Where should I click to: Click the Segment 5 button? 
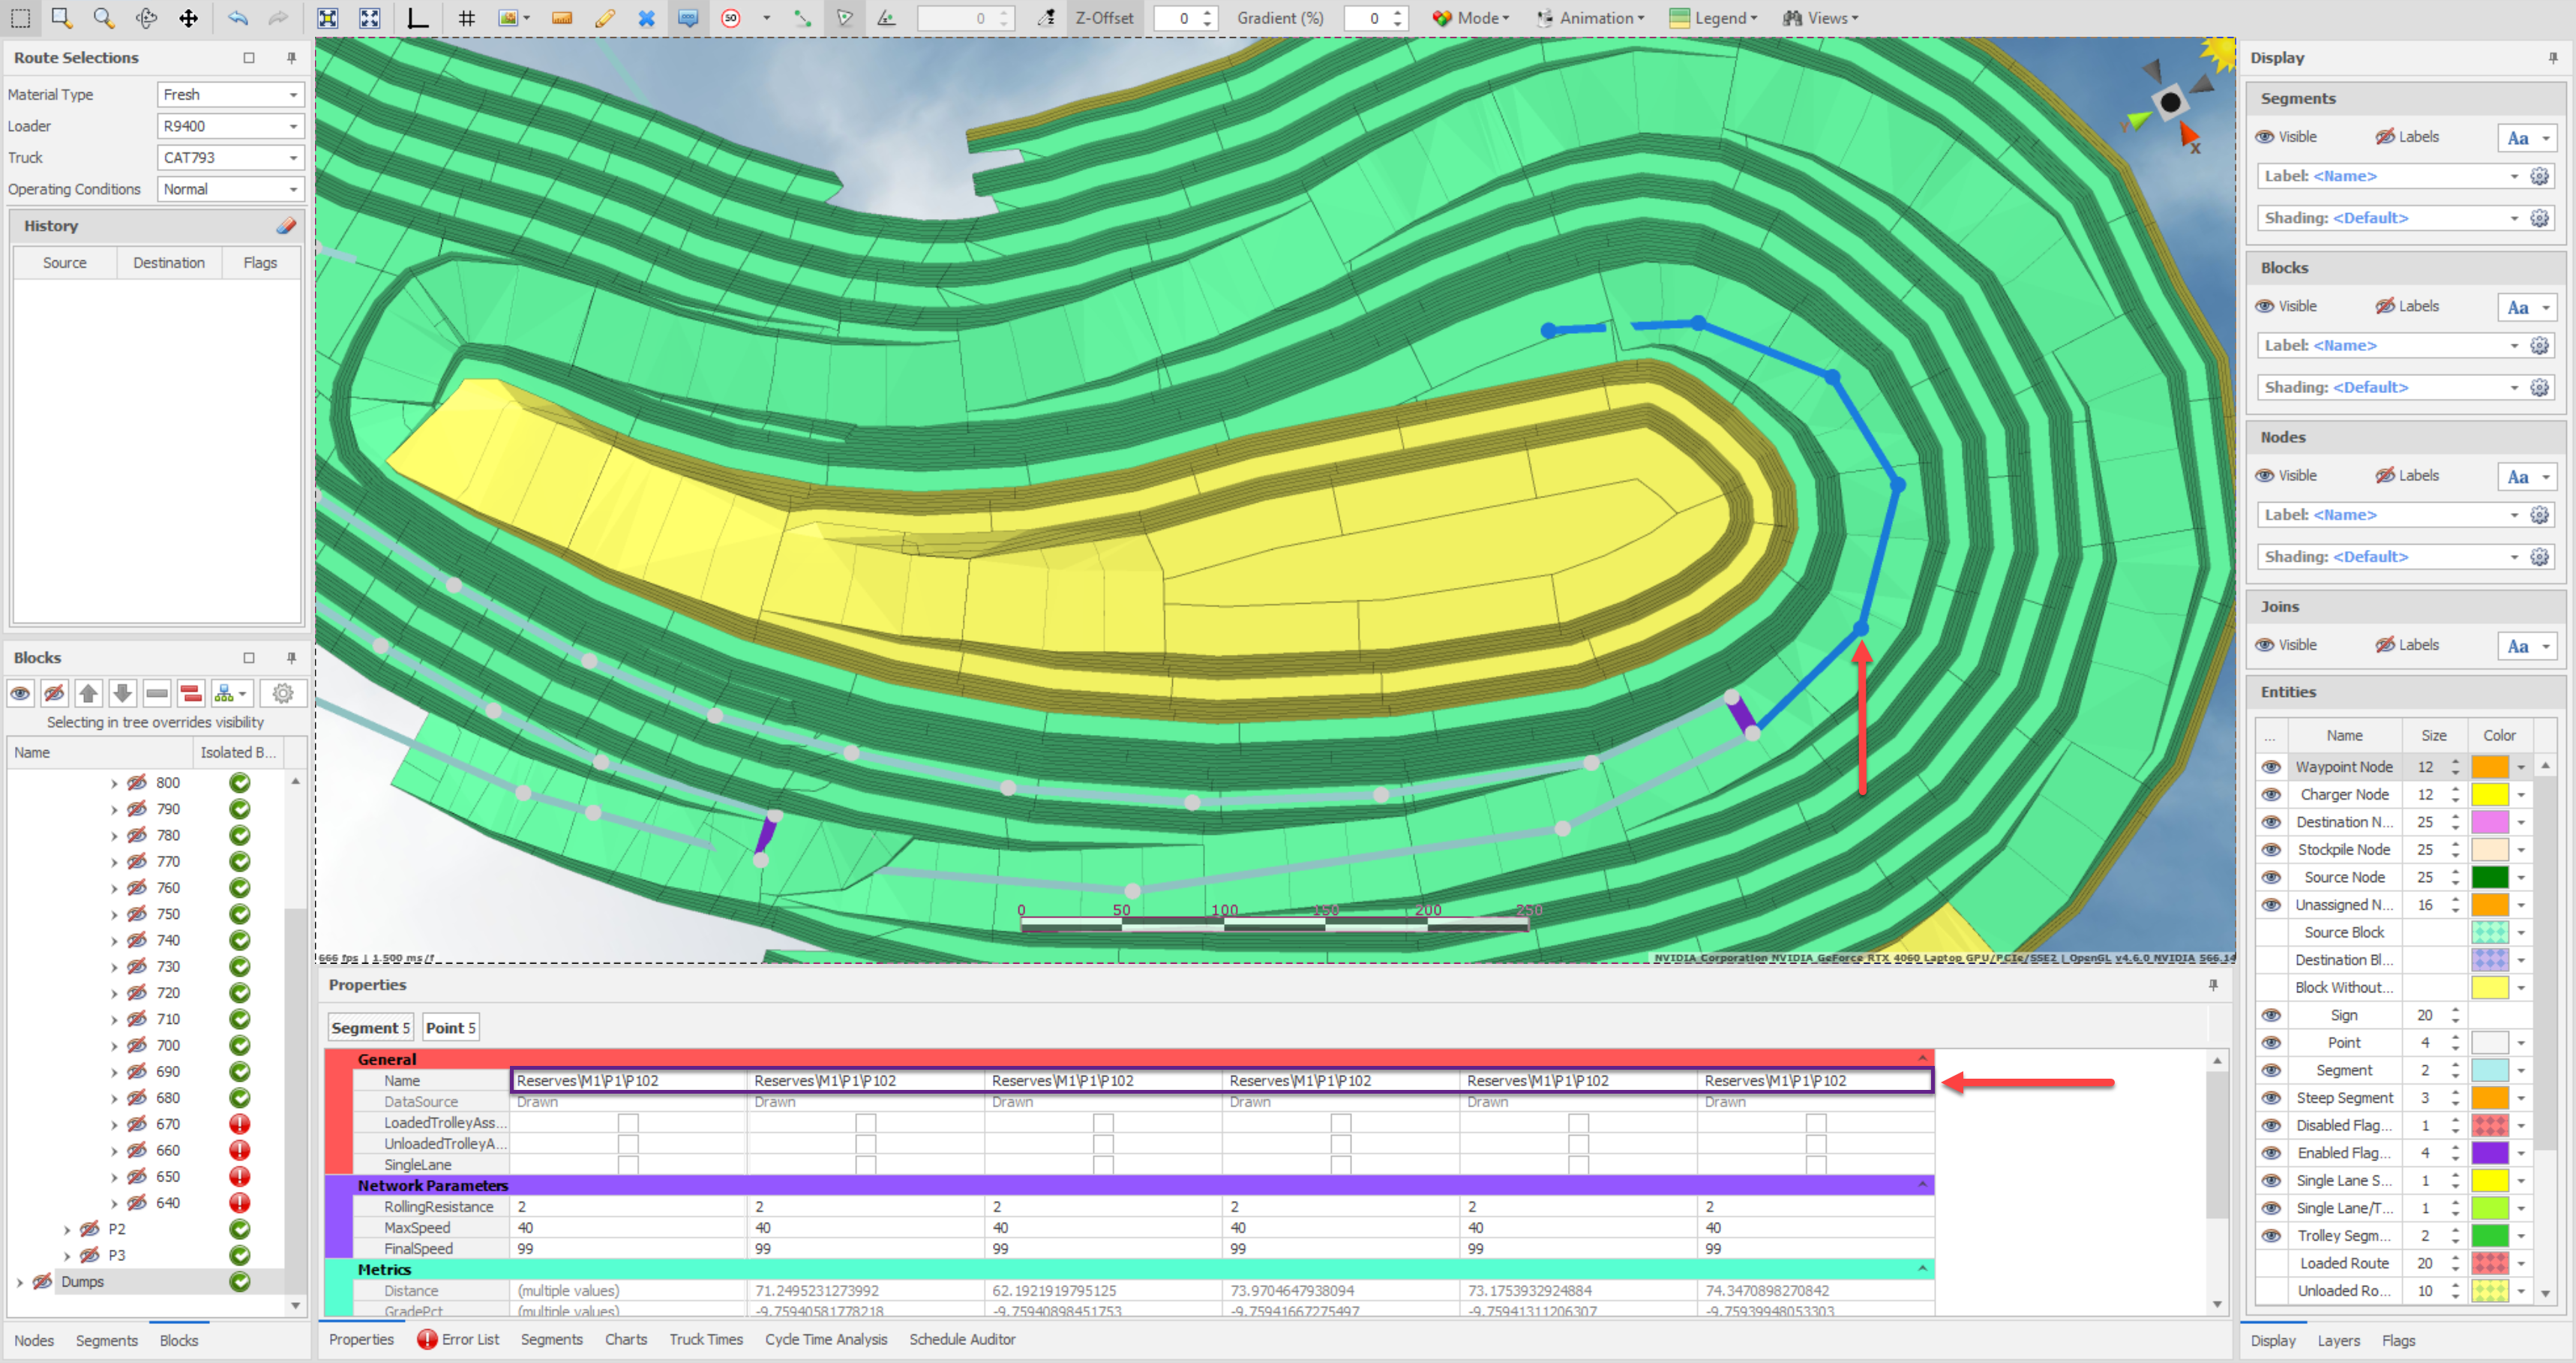click(370, 1028)
